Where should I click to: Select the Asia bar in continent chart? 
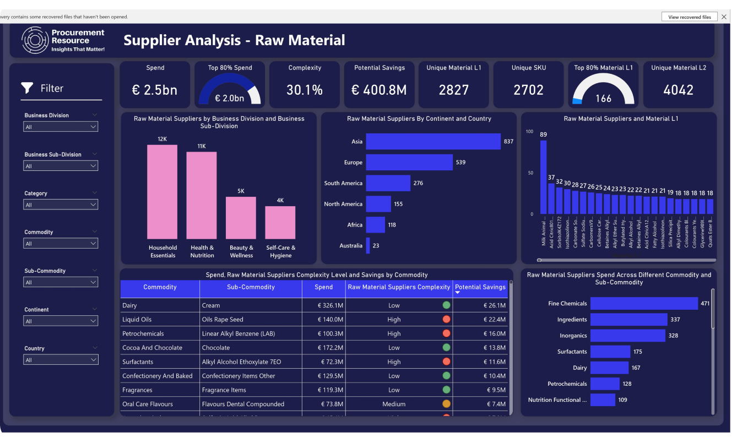[x=433, y=142]
